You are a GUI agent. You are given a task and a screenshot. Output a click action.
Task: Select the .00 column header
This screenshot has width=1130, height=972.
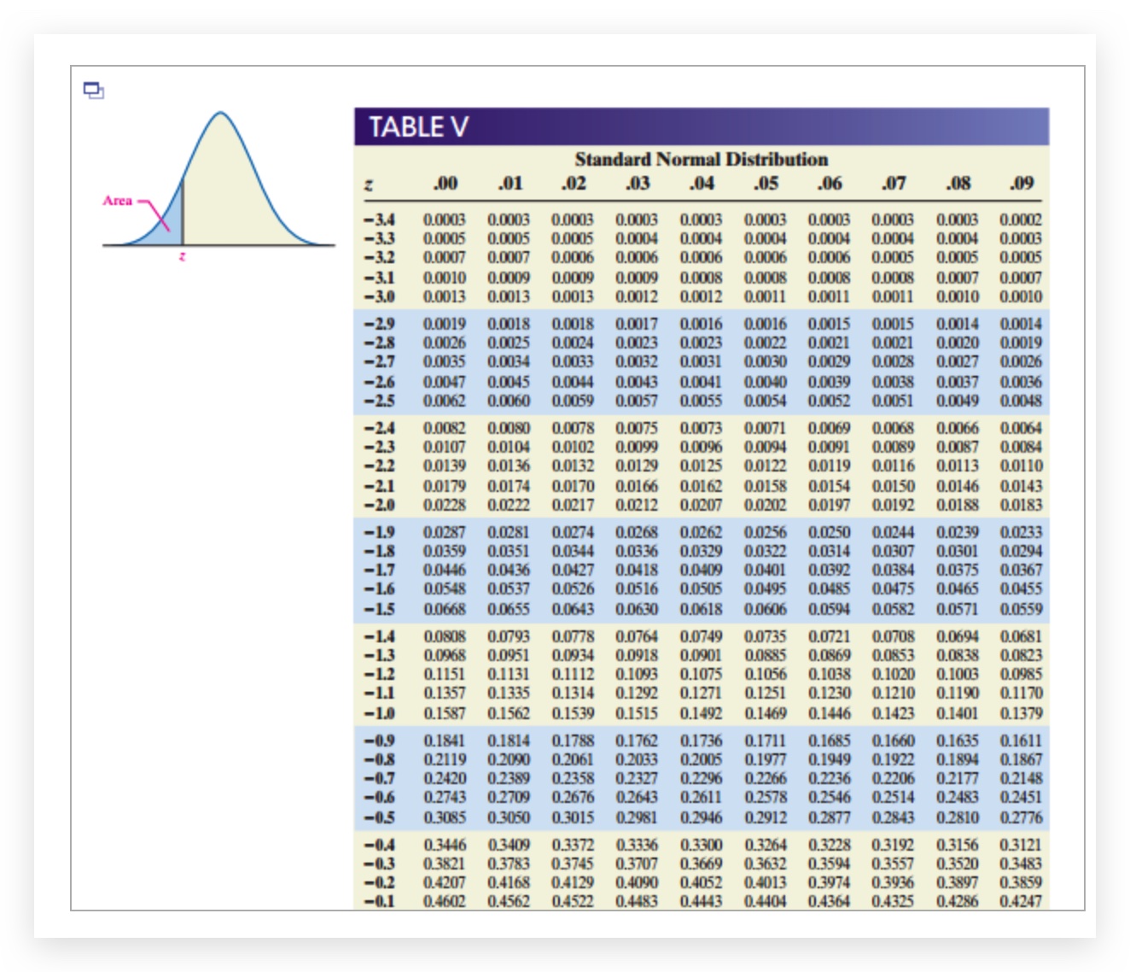pos(445,183)
